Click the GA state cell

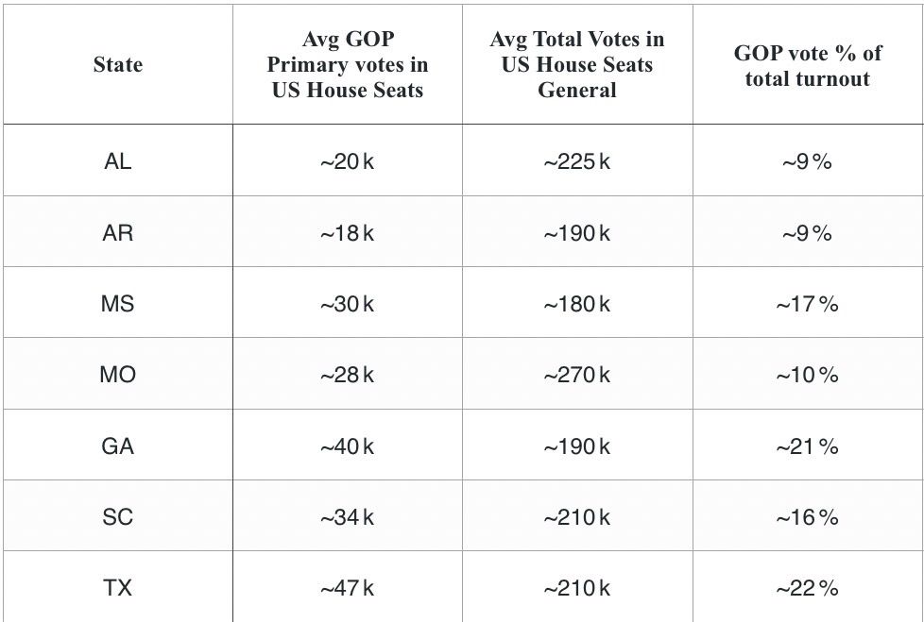(x=118, y=445)
